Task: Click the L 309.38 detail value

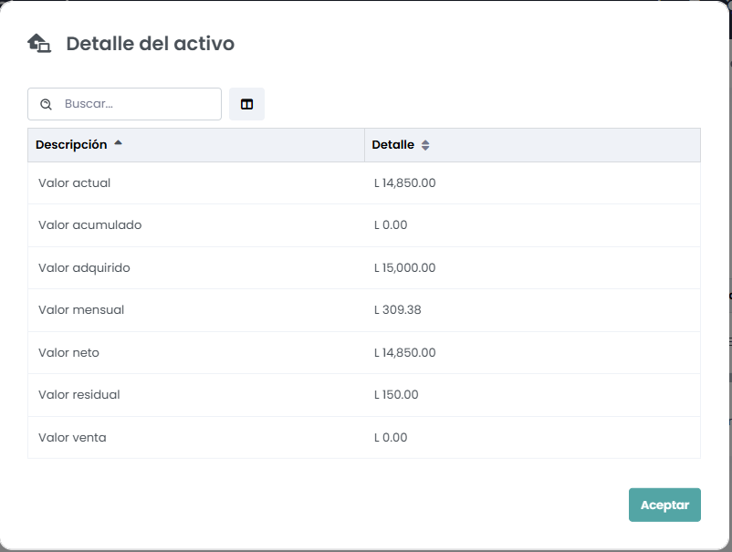Action: [398, 310]
